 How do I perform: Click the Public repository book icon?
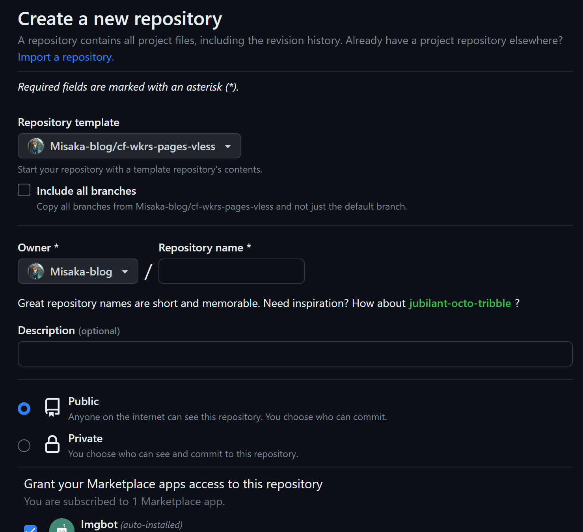(x=52, y=407)
